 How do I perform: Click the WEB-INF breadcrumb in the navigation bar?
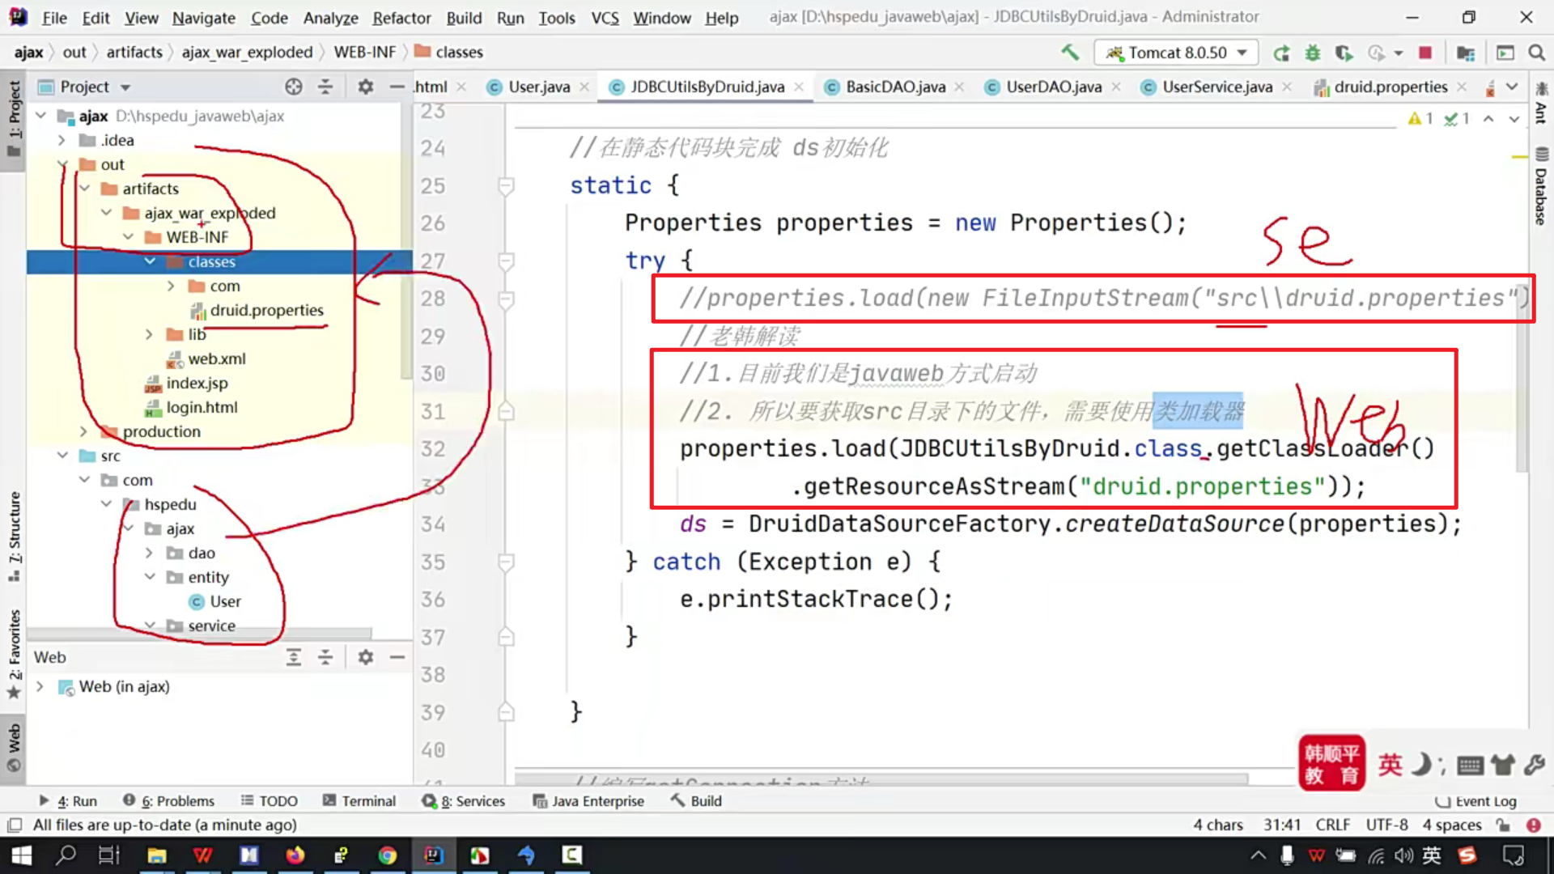point(365,52)
